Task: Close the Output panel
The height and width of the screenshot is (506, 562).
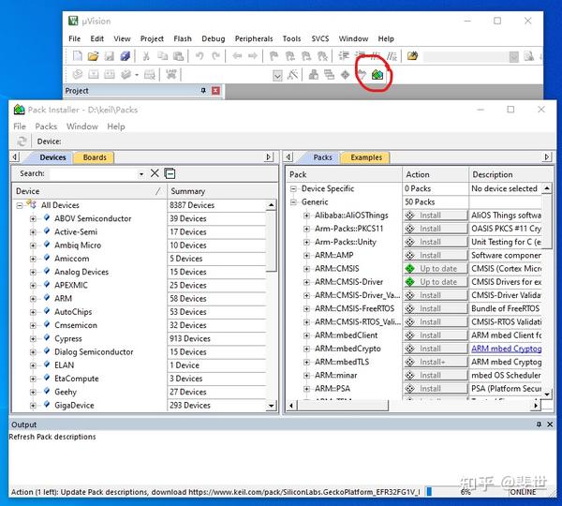Action: pos(550,424)
